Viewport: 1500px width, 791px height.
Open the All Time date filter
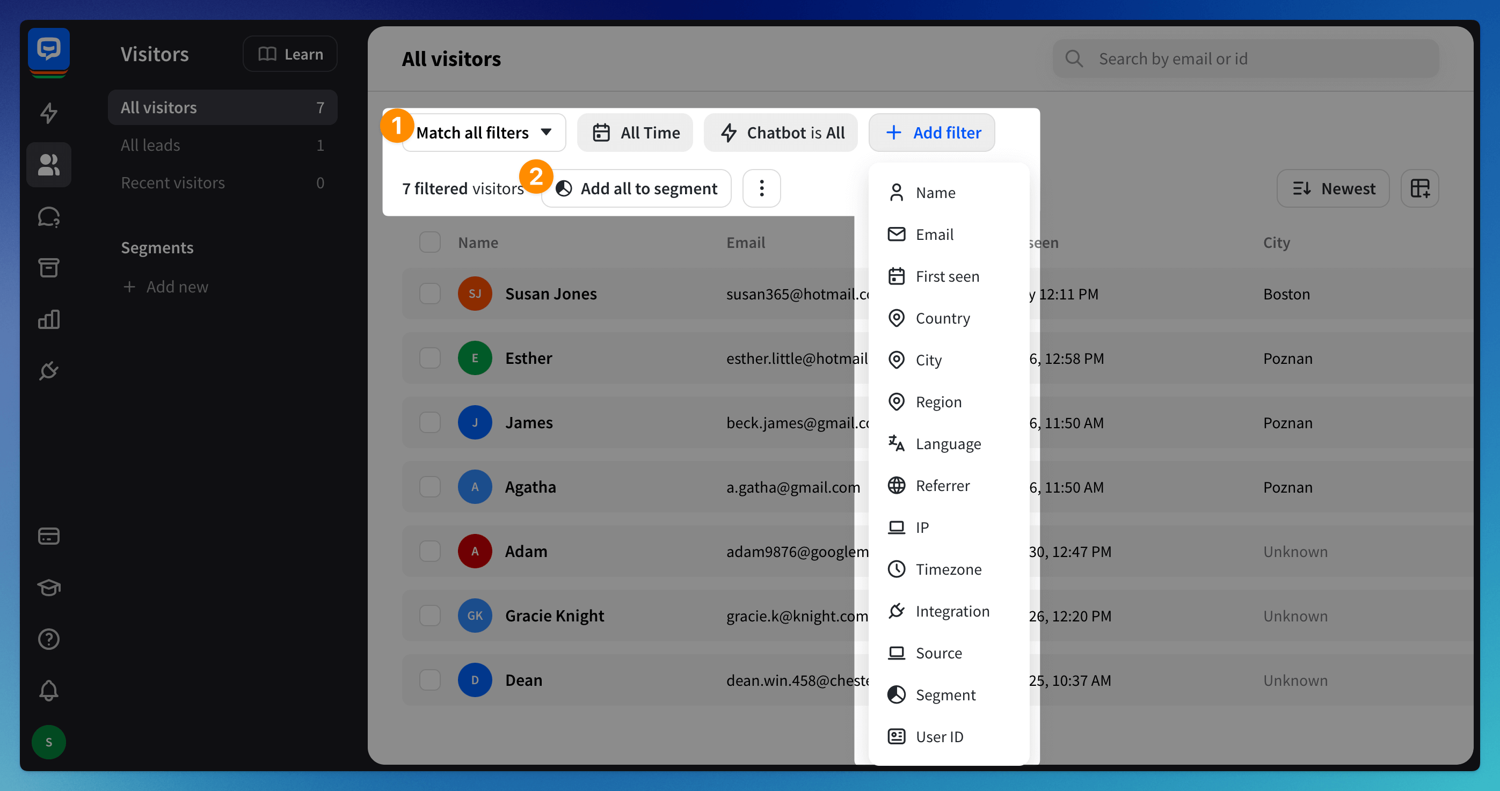tap(635, 133)
